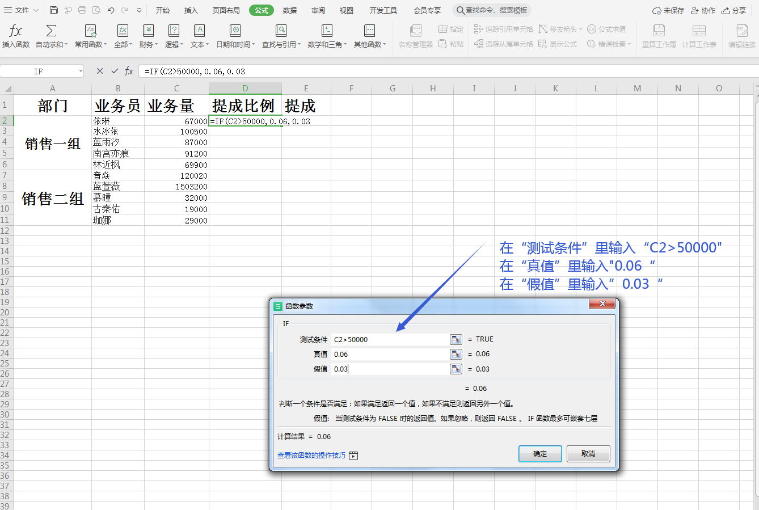Viewport: 759px width, 510px height.
Task: Click the 测试条件 input field
Action: [x=389, y=339]
